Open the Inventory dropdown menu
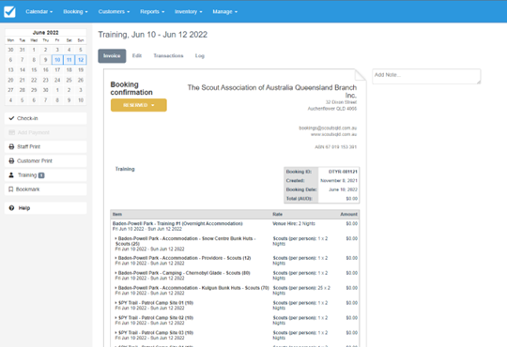Image resolution: width=507 pixels, height=347 pixels. pyautogui.click(x=188, y=11)
